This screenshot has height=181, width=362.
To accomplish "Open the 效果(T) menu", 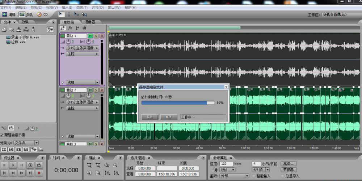I will (x=82, y=7).
